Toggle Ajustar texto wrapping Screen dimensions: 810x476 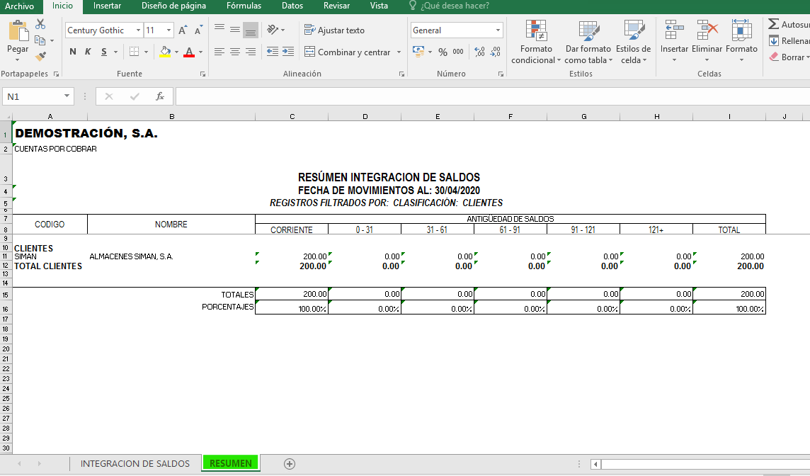pos(334,30)
